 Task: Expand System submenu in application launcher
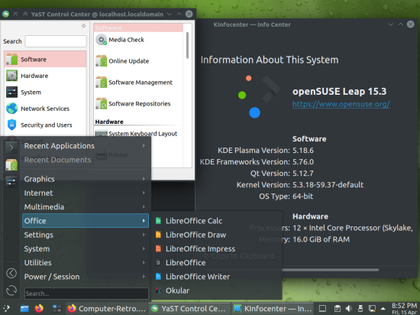[x=86, y=248]
